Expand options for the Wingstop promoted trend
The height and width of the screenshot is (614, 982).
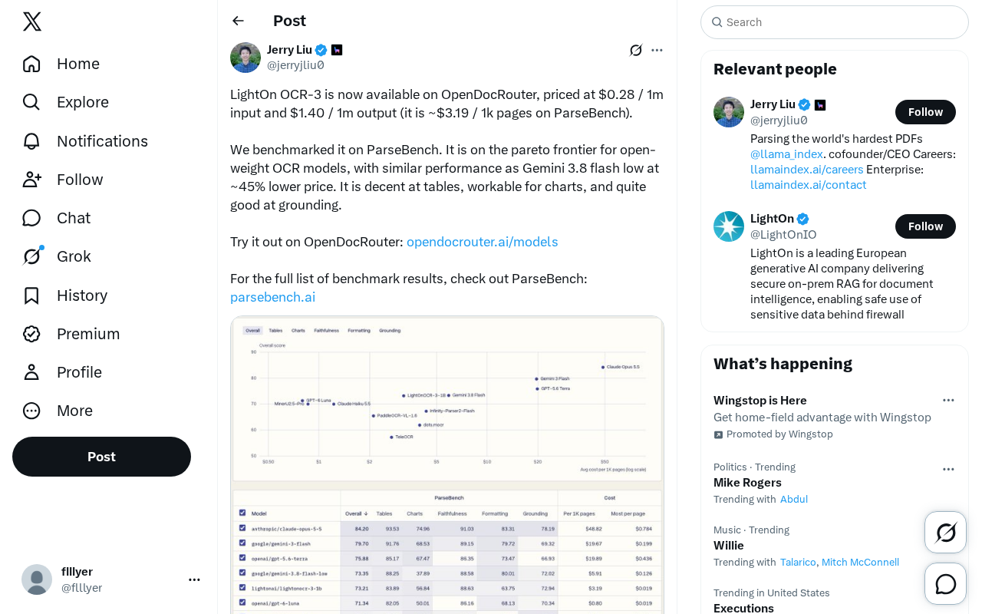948,400
